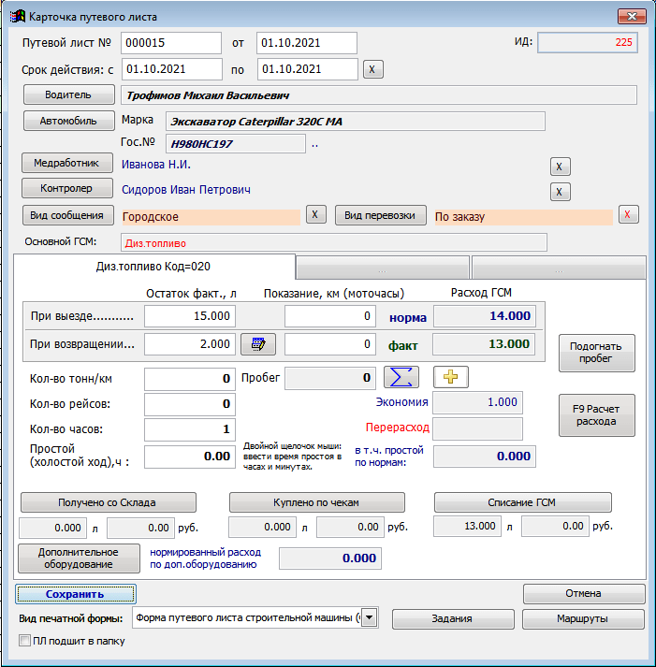
Task: Click the Кол-во рейсов field
Action: pos(190,404)
